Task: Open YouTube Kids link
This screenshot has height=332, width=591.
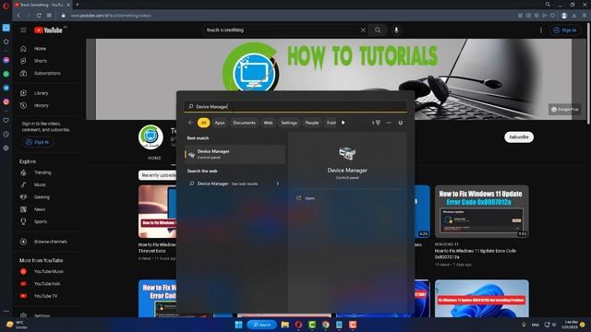Action: point(47,284)
